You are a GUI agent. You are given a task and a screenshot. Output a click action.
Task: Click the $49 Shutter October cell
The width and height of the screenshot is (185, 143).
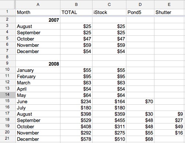coord(170,126)
